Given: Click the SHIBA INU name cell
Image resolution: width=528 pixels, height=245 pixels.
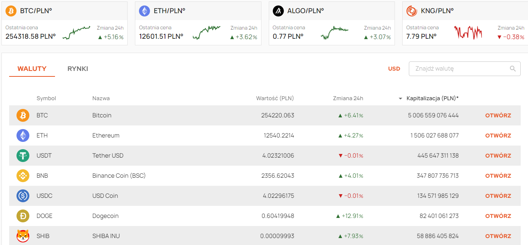Looking at the screenshot, I should click(x=106, y=236).
